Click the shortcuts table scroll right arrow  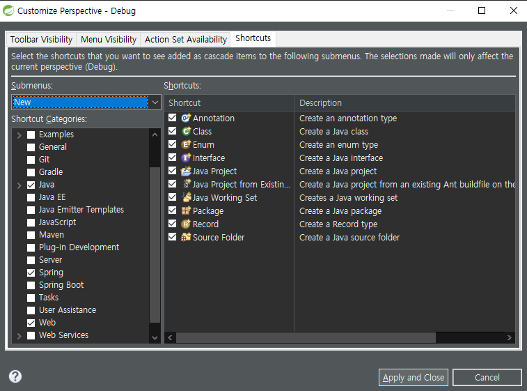click(x=510, y=337)
